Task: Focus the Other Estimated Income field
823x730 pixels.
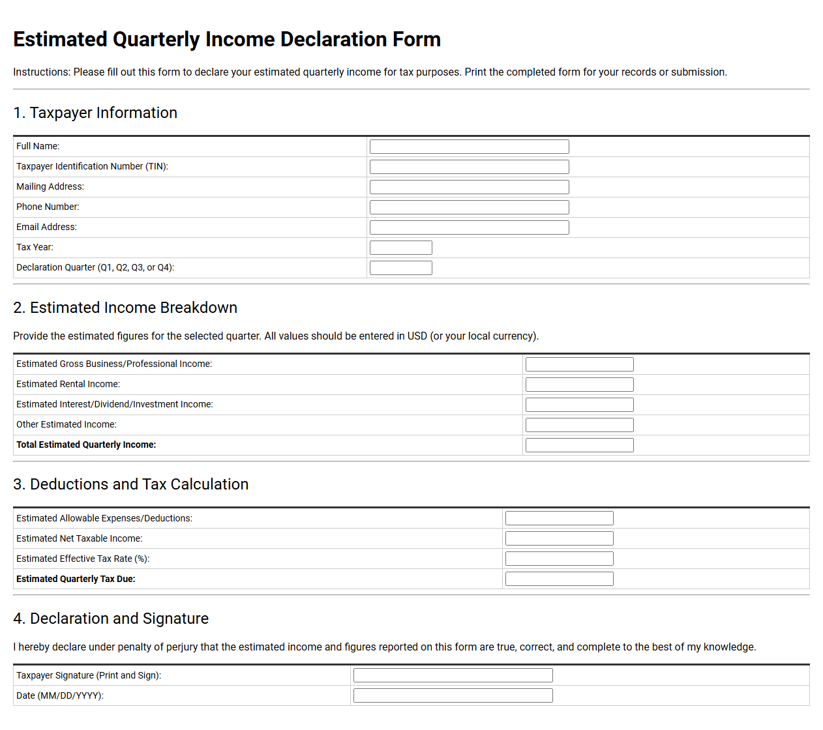Action: pyautogui.click(x=579, y=425)
